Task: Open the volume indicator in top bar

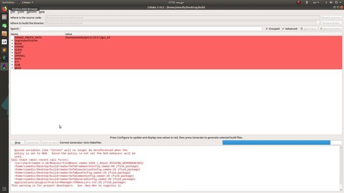Action: pos(331,2)
